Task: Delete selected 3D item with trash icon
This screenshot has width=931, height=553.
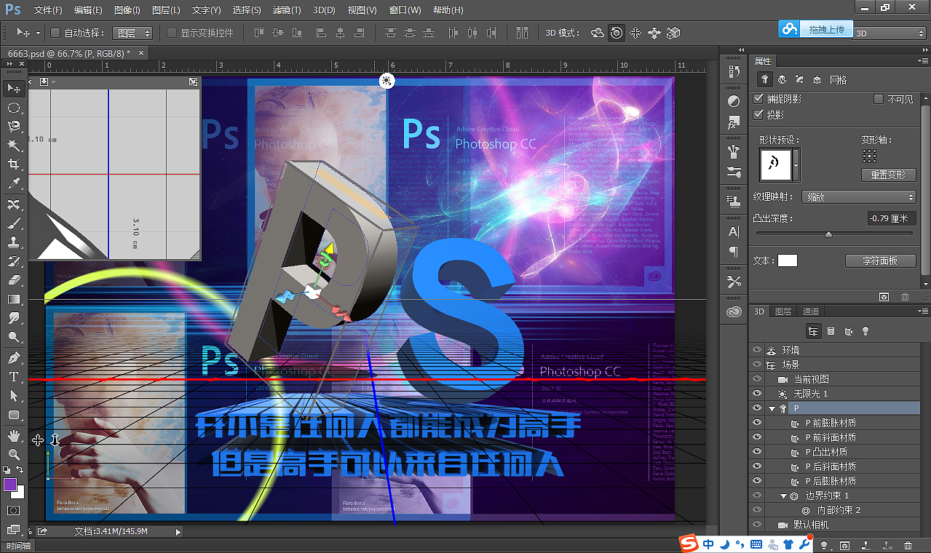Action: click(x=908, y=545)
